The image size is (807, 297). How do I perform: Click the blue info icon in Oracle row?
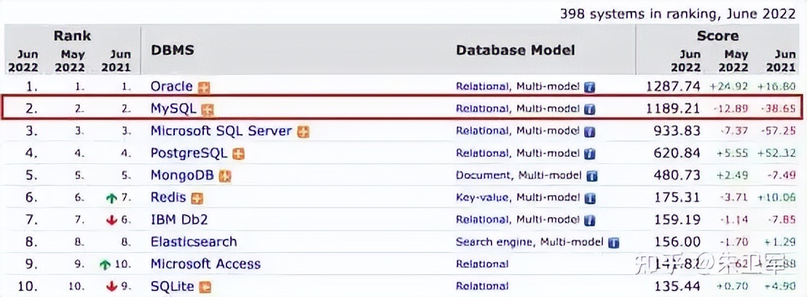coord(590,87)
